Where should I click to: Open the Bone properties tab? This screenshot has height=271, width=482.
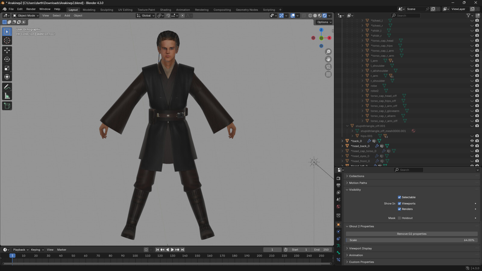pos(338,253)
